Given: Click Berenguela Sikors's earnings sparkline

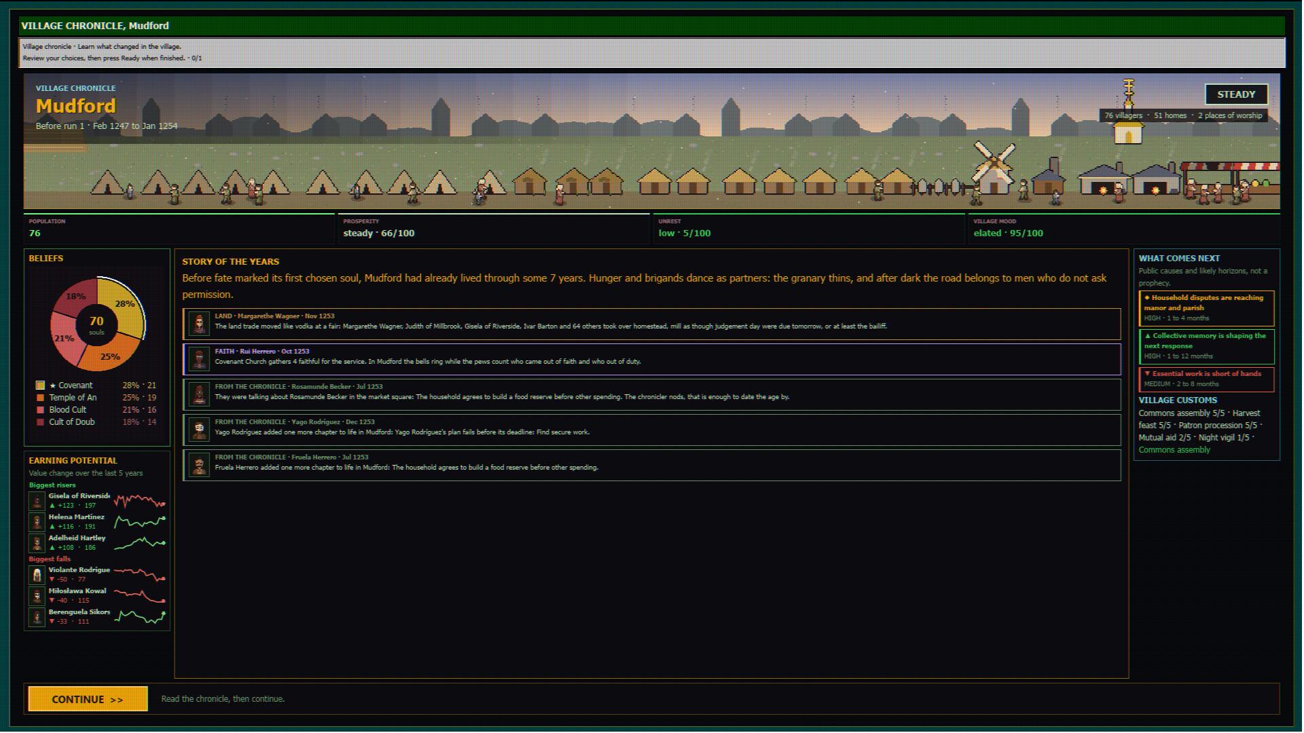Looking at the screenshot, I should (140, 617).
